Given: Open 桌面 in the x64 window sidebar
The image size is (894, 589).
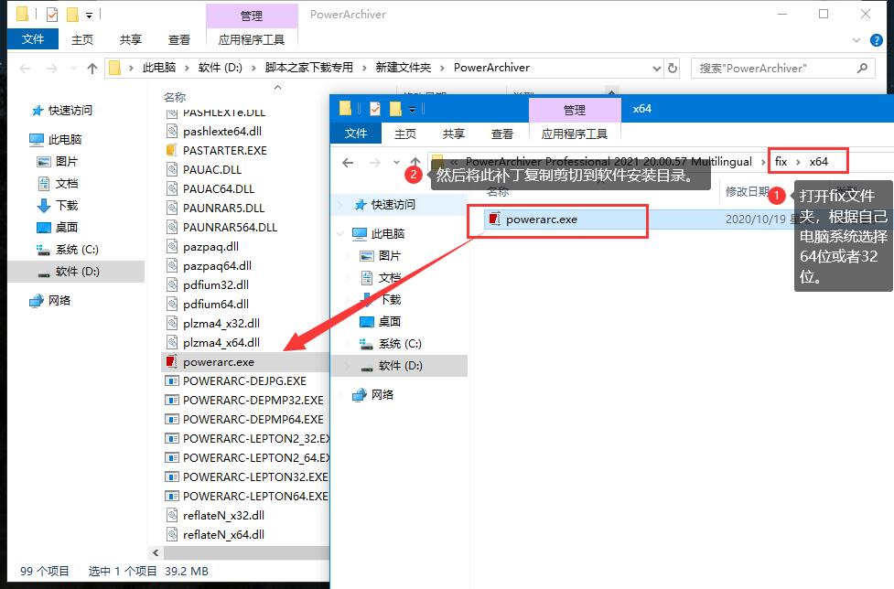Looking at the screenshot, I should [390, 322].
